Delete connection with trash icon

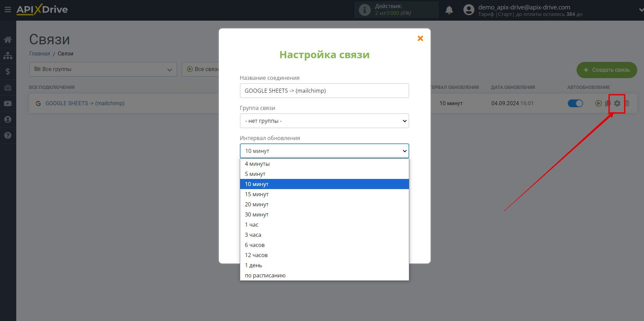point(627,103)
